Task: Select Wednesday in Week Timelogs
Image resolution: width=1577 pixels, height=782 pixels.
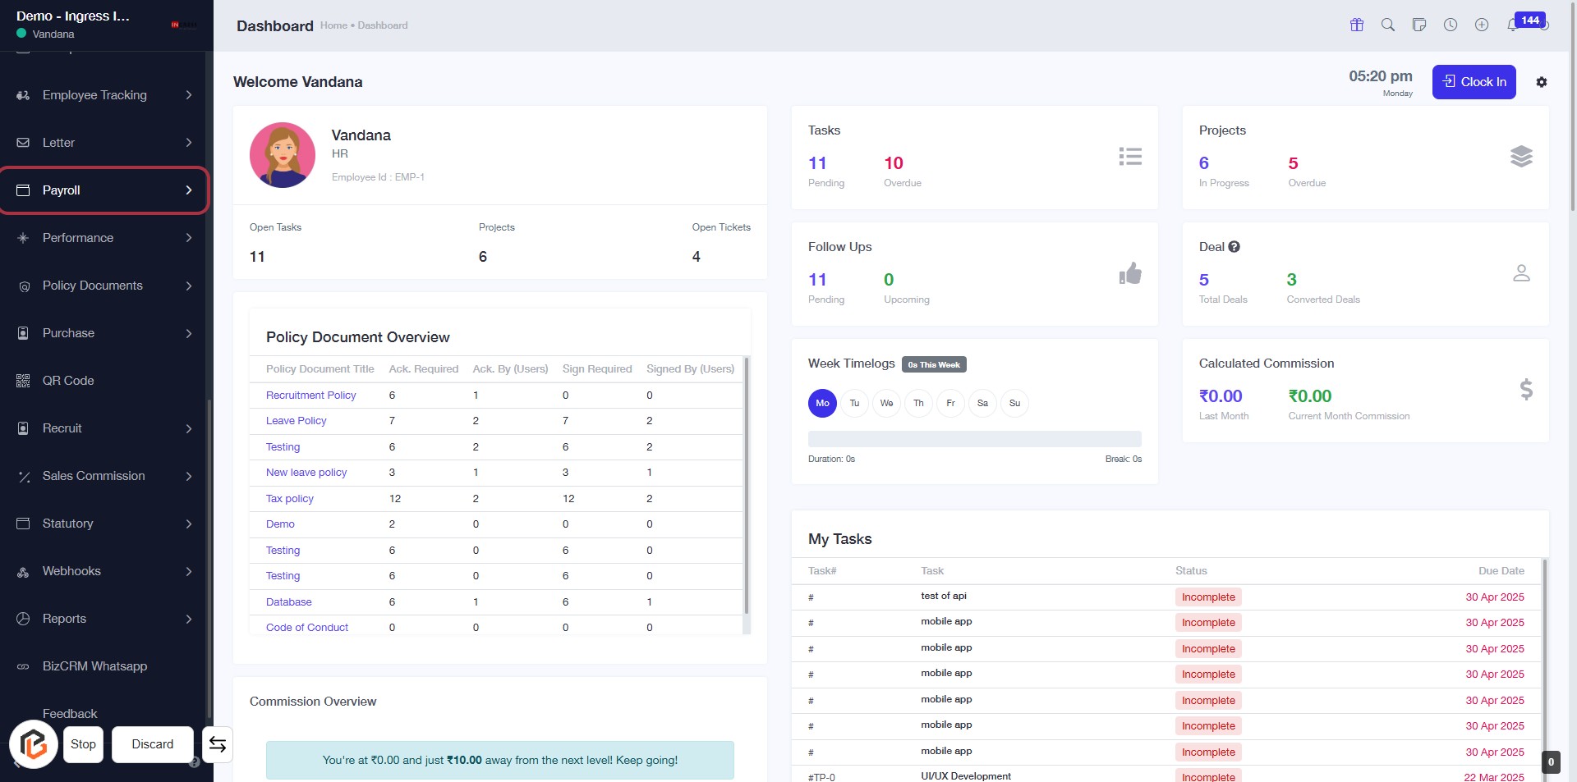Action: (886, 403)
